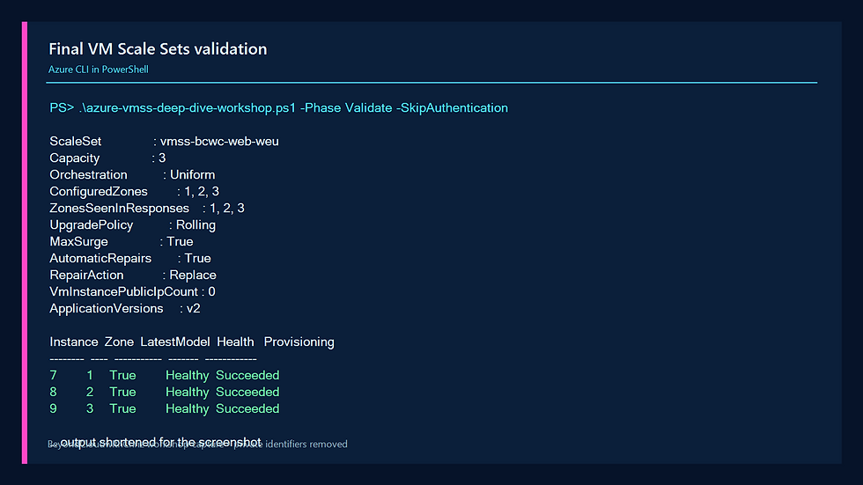Click "True" in the instance 9 row
Image resolution: width=863 pixels, height=485 pixels.
click(122, 409)
